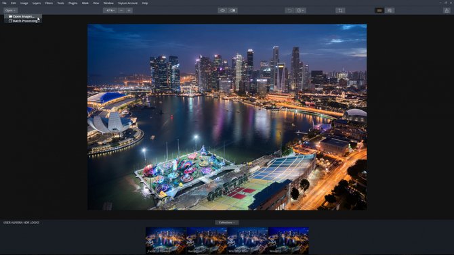Open the Tools menu
This screenshot has height=255, width=454.
(60, 3)
